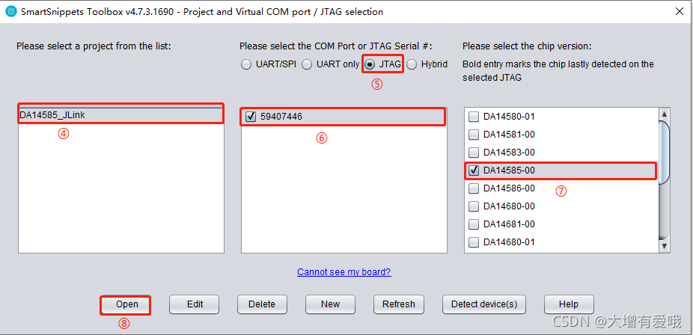Uncheck the DA14585-00 chip version
The height and width of the screenshot is (335, 693).
[473, 170]
